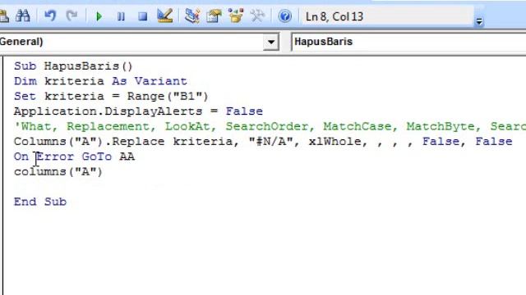Open the Properties Window icon
Viewport: 526px width, 295px height.
click(x=214, y=16)
